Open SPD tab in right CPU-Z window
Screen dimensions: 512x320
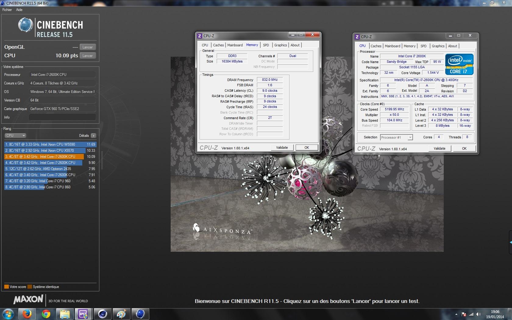pyautogui.click(x=424, y=46)
